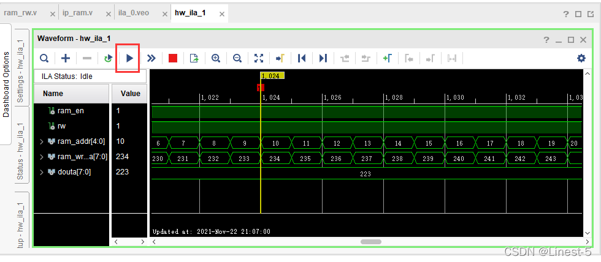Jump to waveform end
601x262 pixels.
click(x=323, y=58)
